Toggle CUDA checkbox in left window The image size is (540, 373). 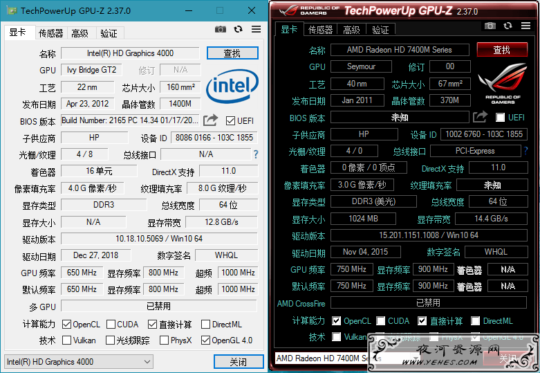pyautogui.click(x=111, y=324)
